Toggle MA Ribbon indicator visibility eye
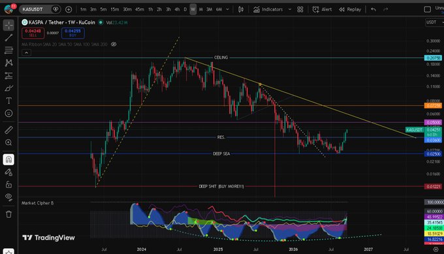The height and width of the screenshot is (254, 444). (x=114, y=44)
